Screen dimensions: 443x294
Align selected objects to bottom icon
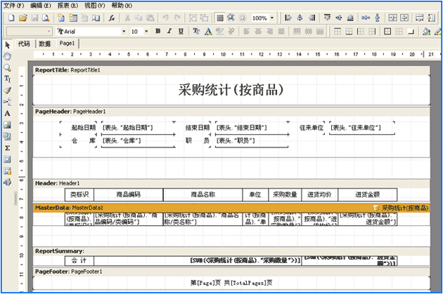[350, 18]
